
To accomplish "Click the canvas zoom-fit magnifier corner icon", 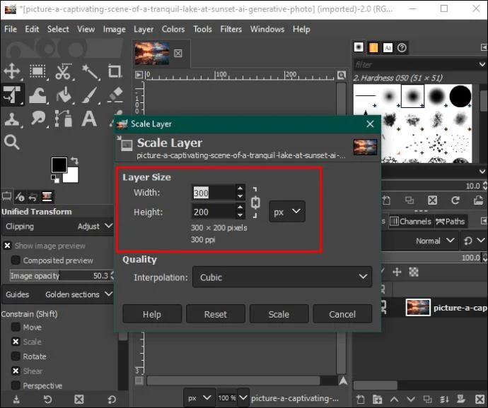I will pos(342,76).
